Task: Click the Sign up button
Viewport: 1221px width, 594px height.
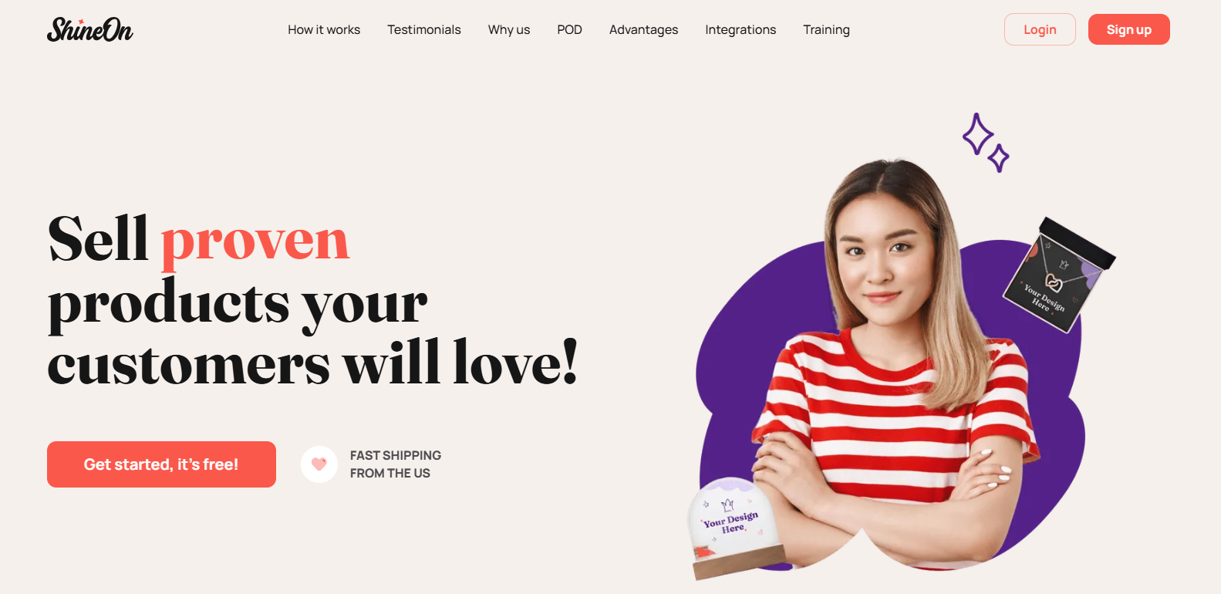Action: (x=1128, y=29)
